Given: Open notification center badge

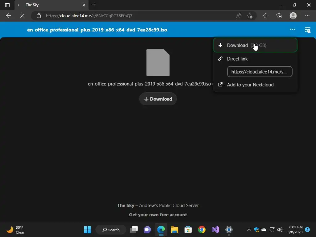Looking at the screenshot, I should pyautogui.click(x=307, y=230).
